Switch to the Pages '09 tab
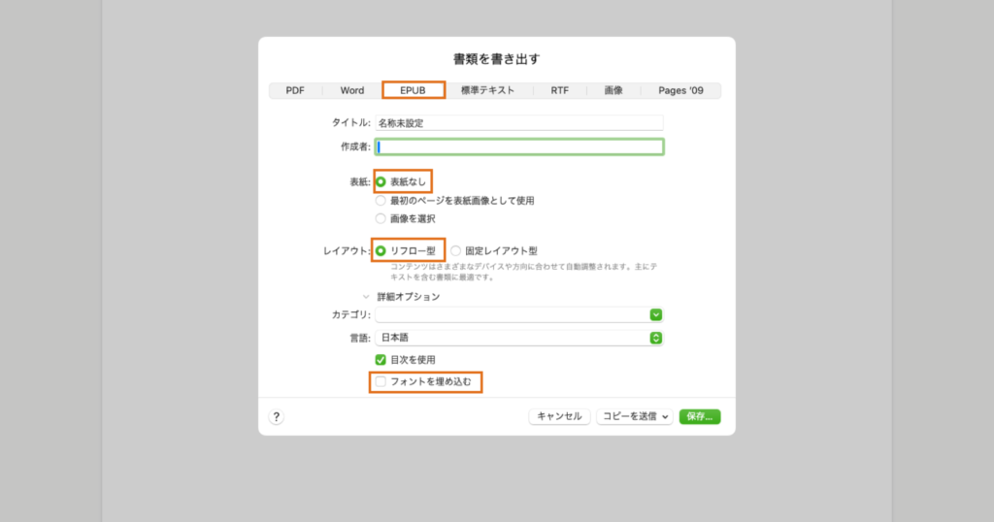 coord(680,90)
